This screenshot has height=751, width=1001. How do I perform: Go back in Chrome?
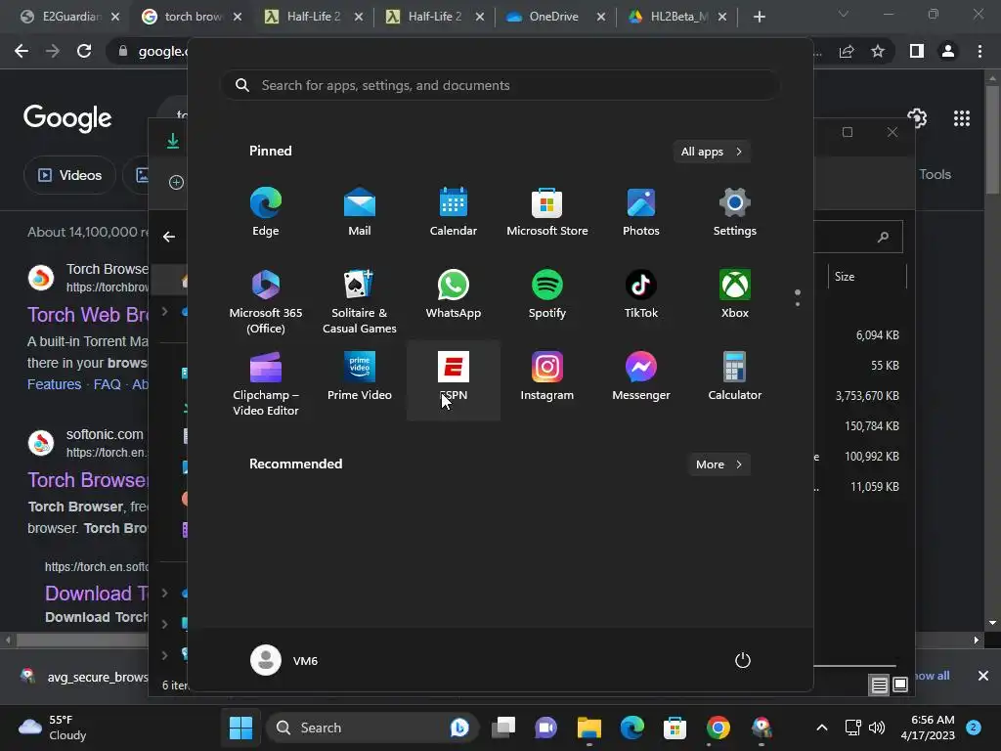tap(22, 51)
